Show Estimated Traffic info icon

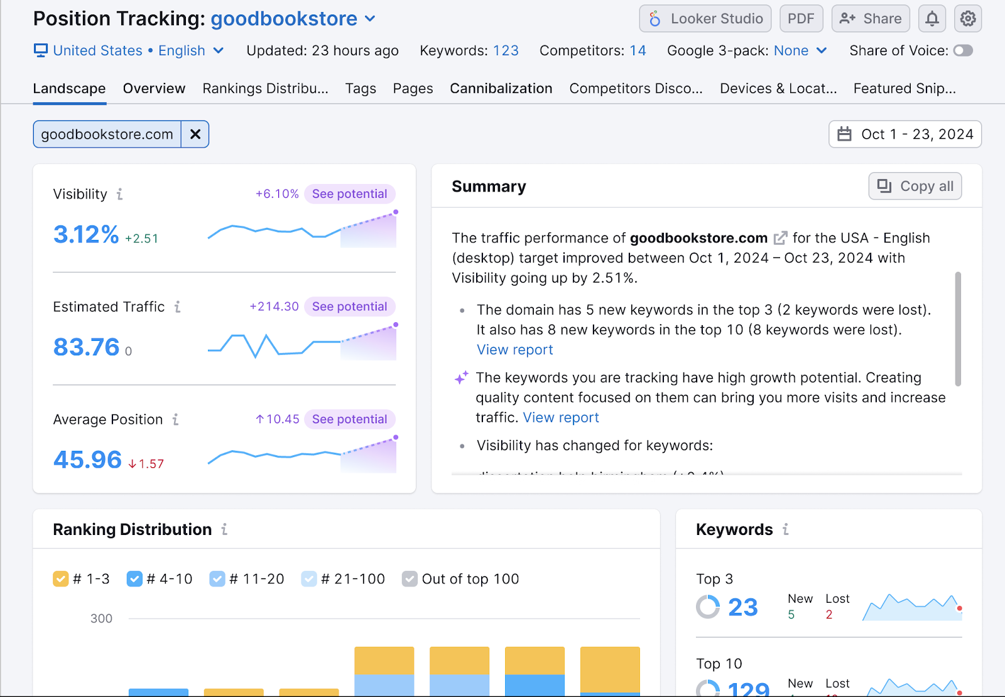point(177,306)
